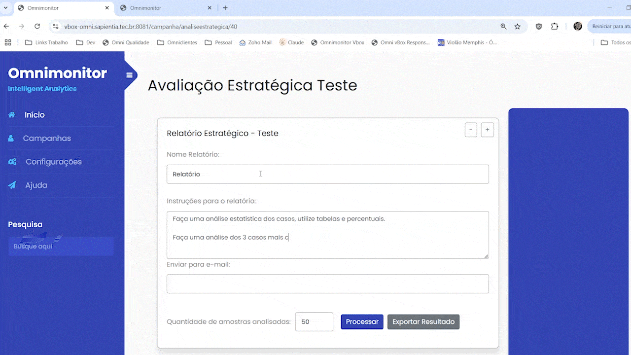Open Dev bookmark folder
631x355 pixels.
pos(86,42)
